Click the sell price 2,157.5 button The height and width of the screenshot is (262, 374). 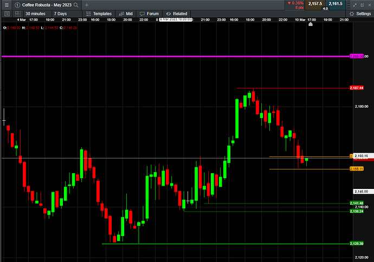coord(315,4)
